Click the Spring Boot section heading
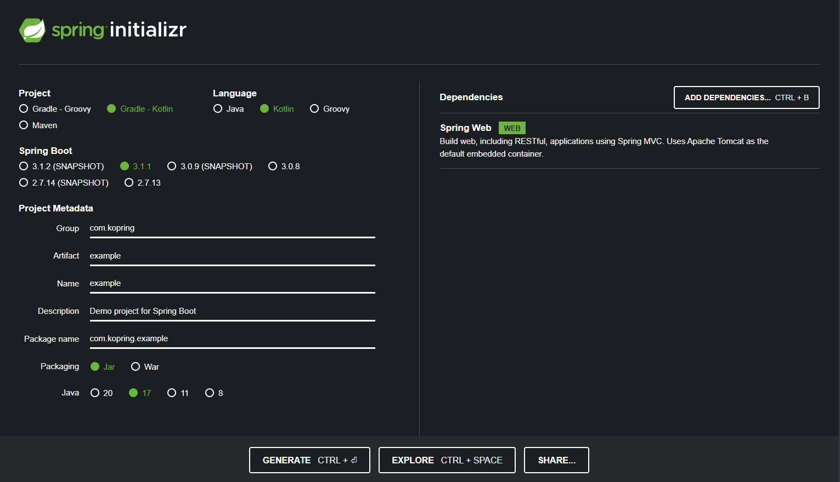Image resolution: width=840 pixels, height=482 pixels. click(x=46, y=151)
